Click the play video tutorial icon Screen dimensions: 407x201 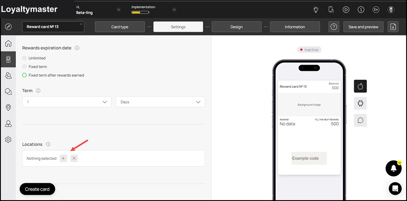point(346,10)
